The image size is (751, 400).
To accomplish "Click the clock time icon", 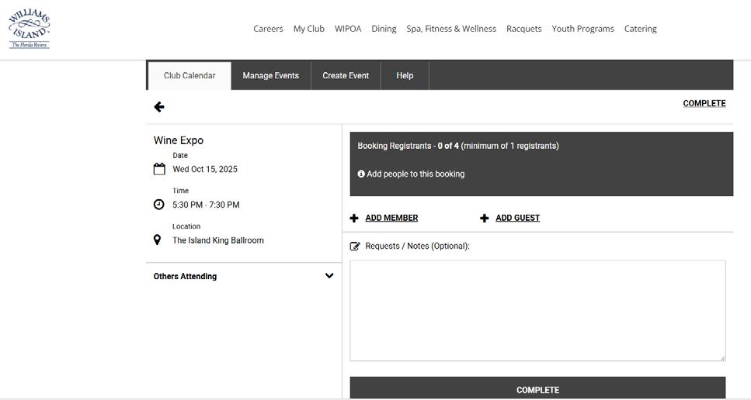I will tap(159, 205).
